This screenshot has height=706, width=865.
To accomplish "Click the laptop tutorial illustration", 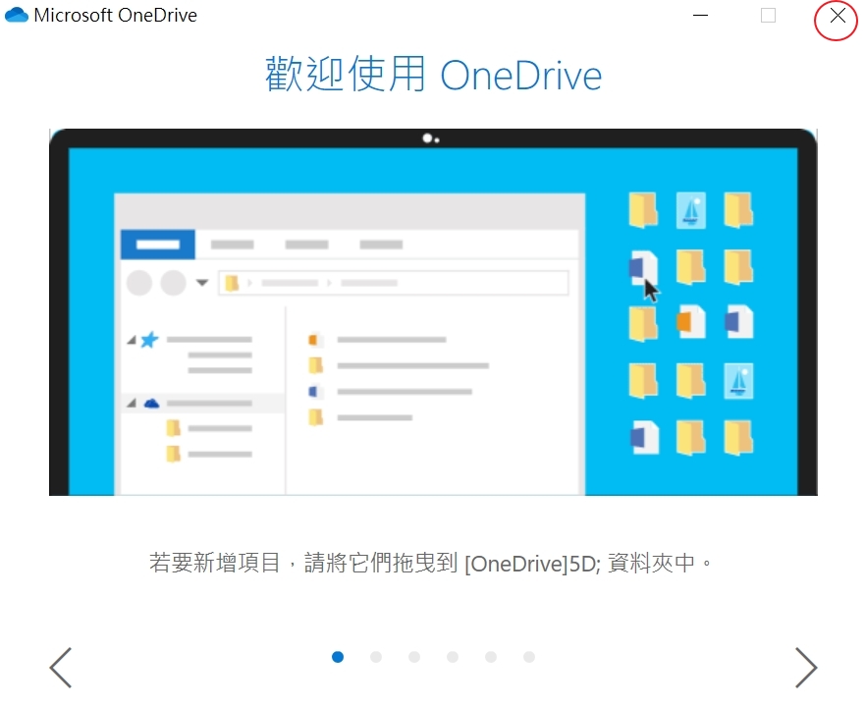I will click(433, 312).
